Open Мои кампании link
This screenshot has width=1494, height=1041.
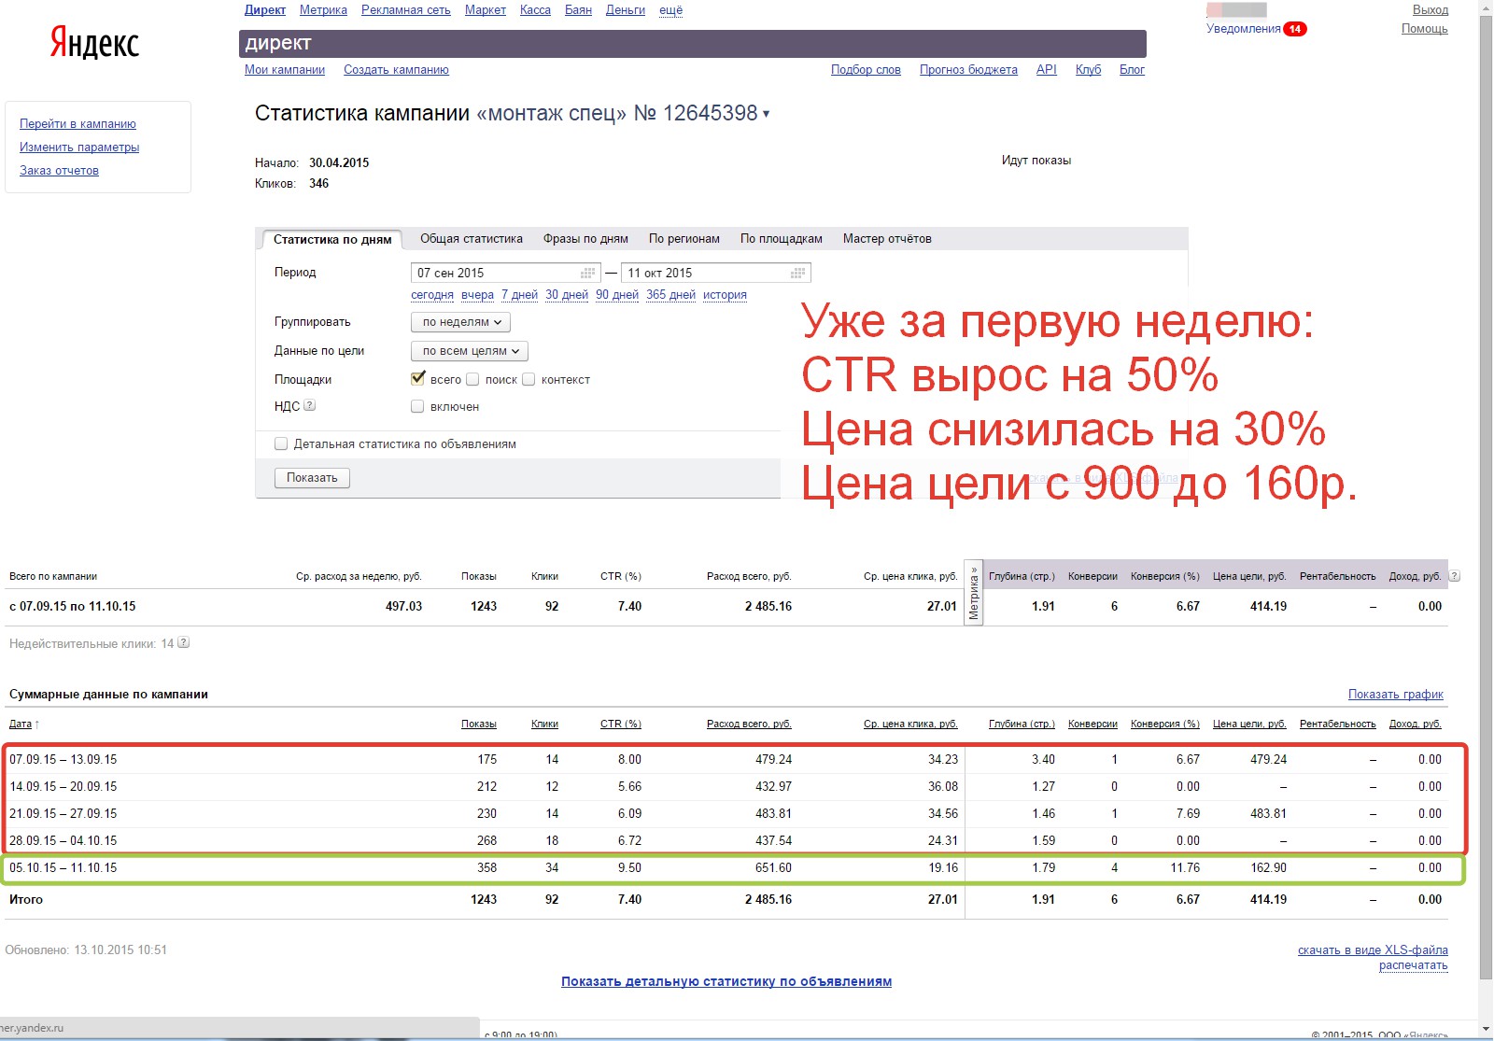point(285,70)
